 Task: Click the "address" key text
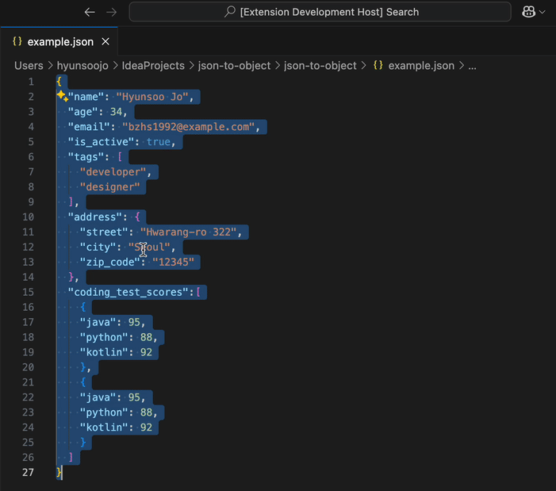pos(95,217)
